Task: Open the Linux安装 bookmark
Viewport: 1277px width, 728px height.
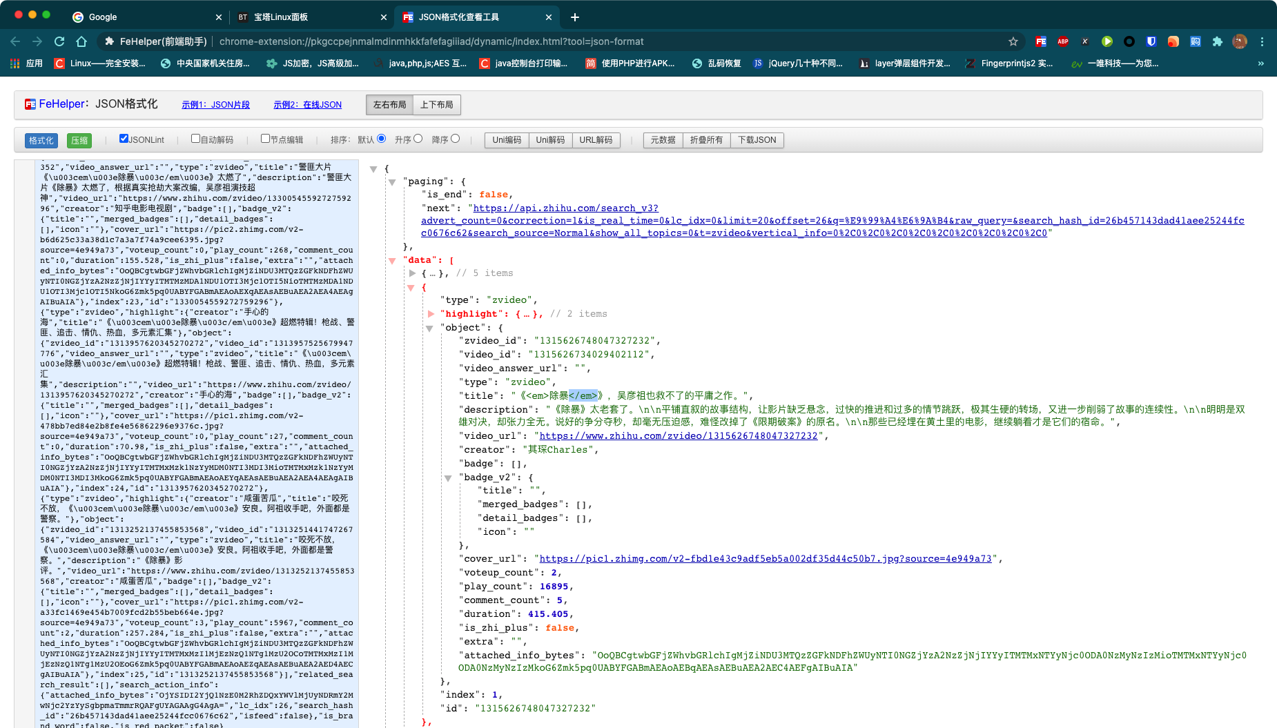Action: (100, 63)
